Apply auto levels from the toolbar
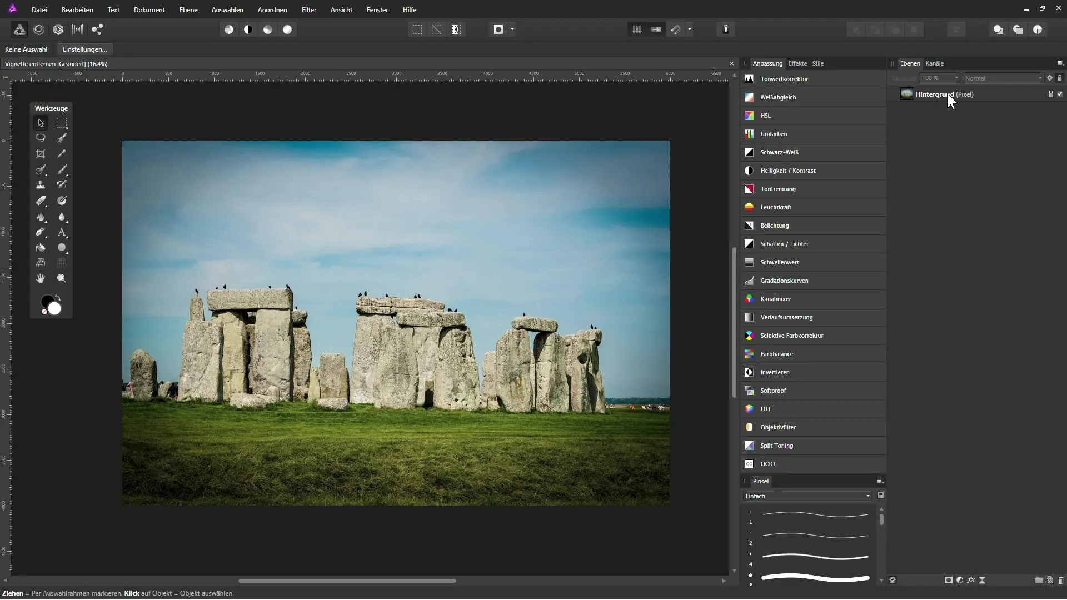Viewport: 1067px width, 600px height. (x=229, y=29)
